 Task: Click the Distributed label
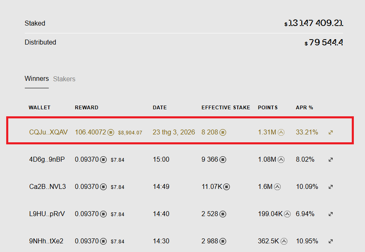tap(40, 42)
